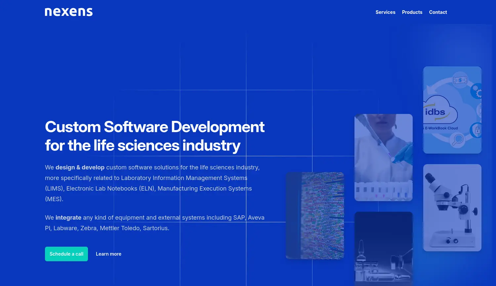Click the padlock icon on the idbs card
496x286 pixels.
point(477,129)
